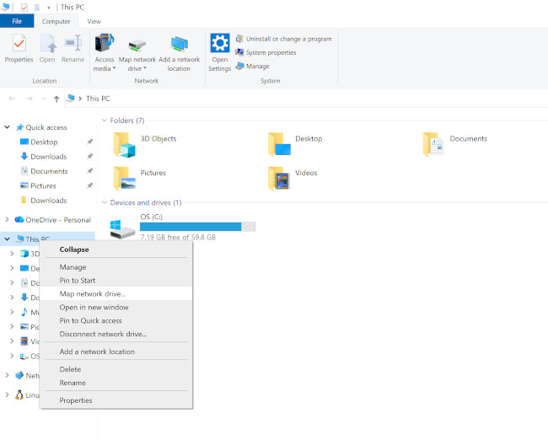Click the Properties ribbon icon
Image resolution: width=548 pixels, height=440 pixels.
pyautogui.click(x=19, y=49)
